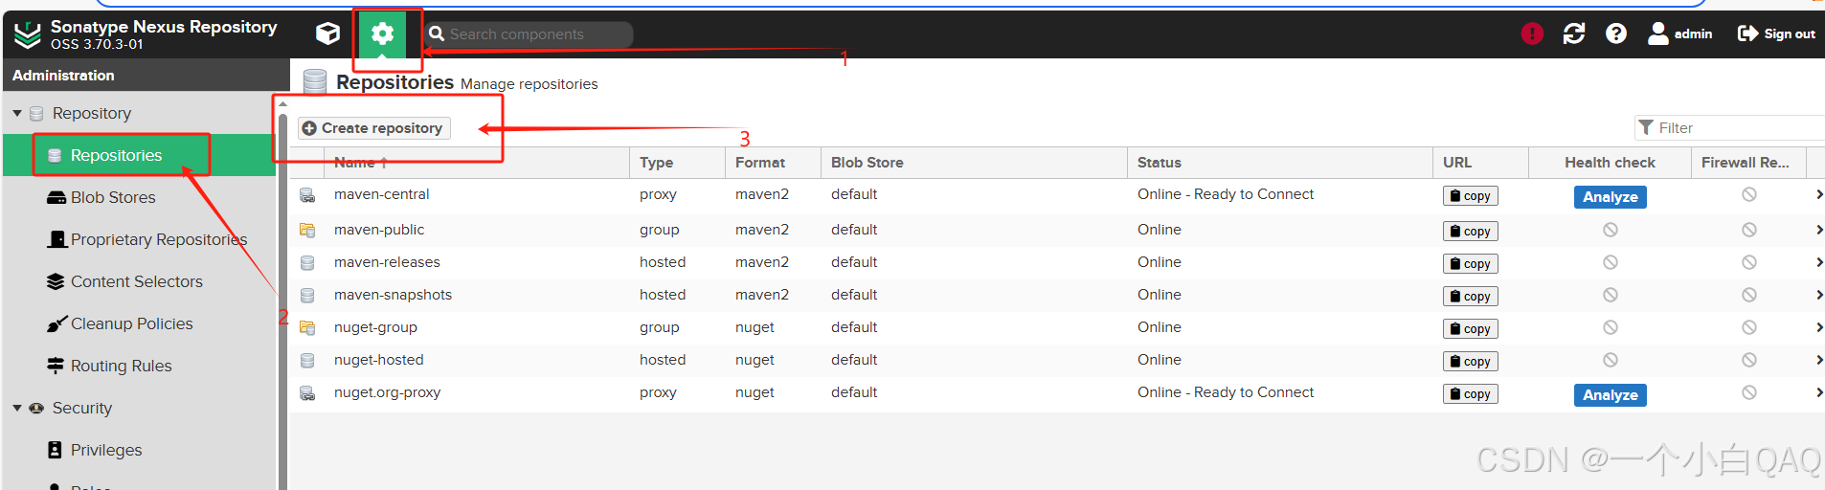Open the maven-public repository row
The width and height of the screenshot is (1825, 490).
(1057, 230)
